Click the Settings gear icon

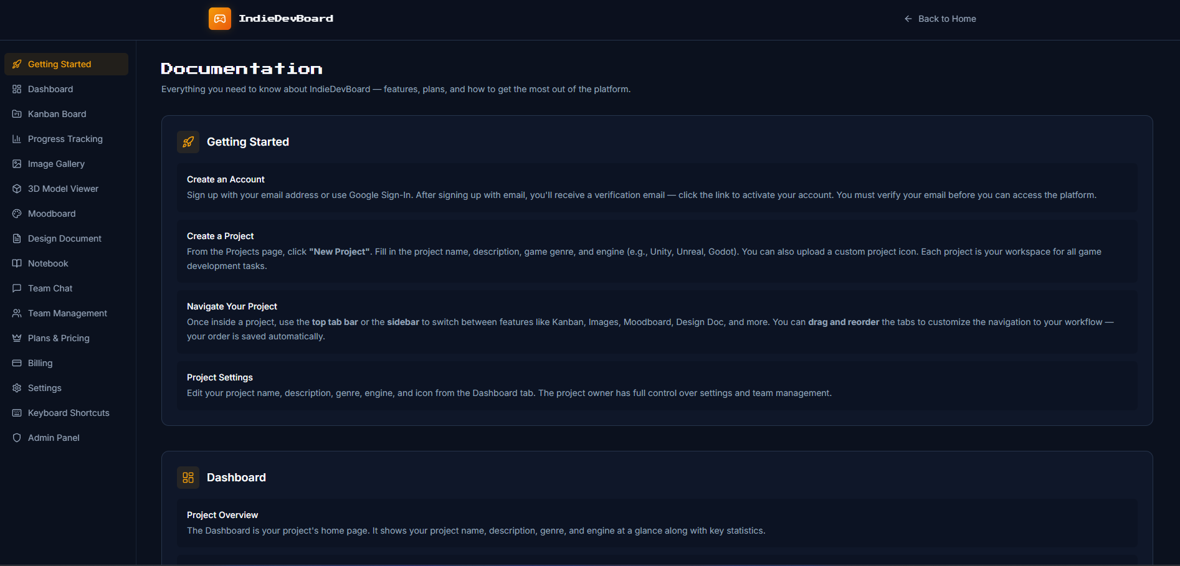point(16,388)
